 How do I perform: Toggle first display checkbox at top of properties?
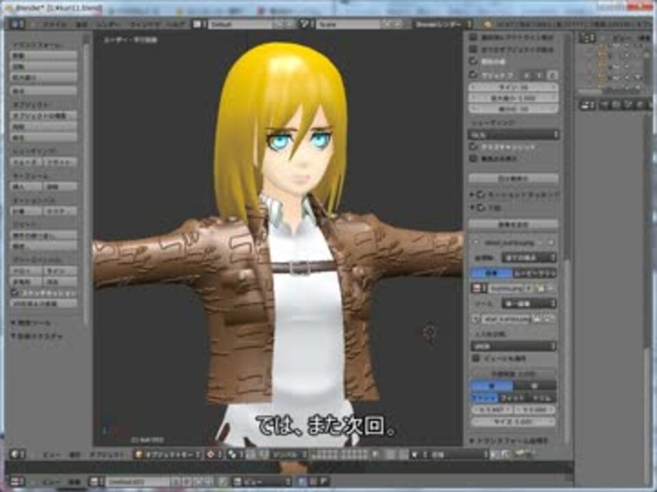(474, 37)
